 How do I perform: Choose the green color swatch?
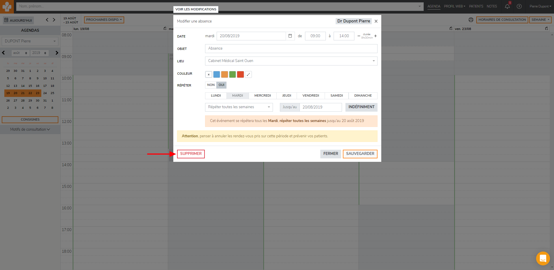[232, 74]
